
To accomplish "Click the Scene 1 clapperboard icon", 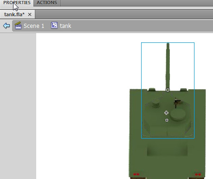I will point(18,26).
